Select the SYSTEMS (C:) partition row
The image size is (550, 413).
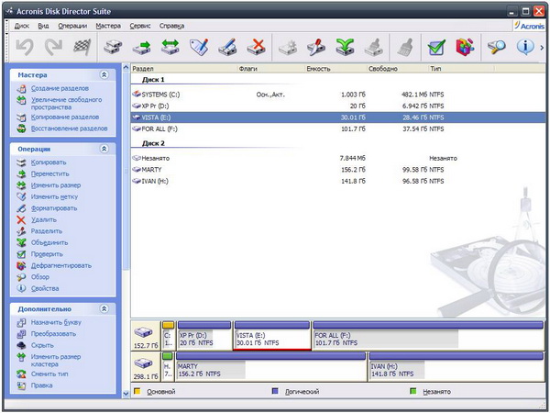coord(338,95)
